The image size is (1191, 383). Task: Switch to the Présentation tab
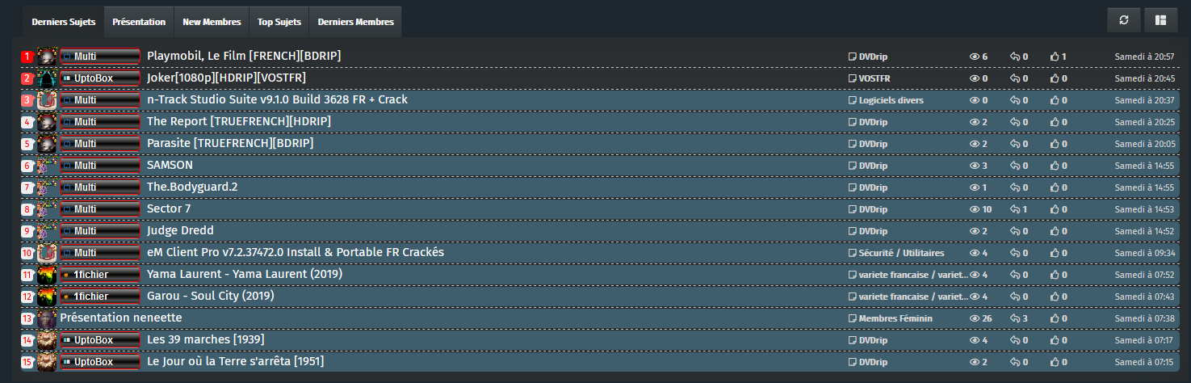coord(139,22)
